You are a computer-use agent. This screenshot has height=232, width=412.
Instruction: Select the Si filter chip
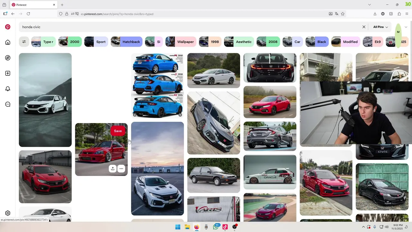154,42
